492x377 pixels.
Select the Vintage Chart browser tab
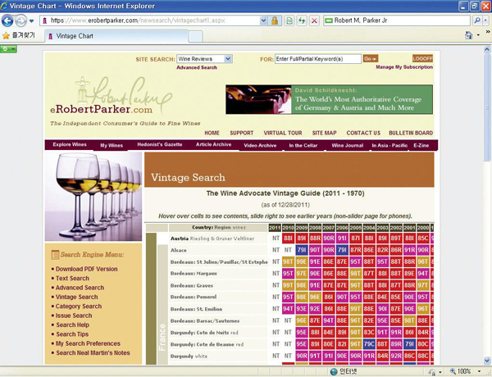point(116,36)
